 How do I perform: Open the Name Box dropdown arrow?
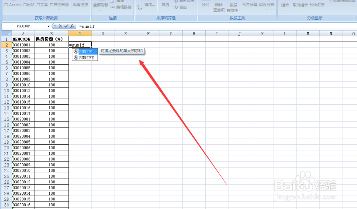(49, 26)
